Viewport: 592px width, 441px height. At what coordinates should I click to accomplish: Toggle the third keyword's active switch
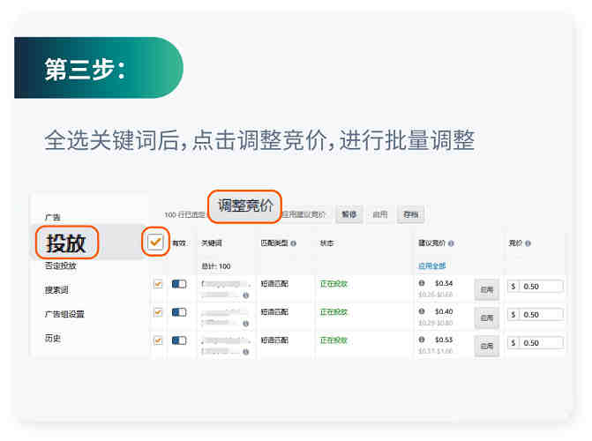pyautogui.click(x=179, y=340)
